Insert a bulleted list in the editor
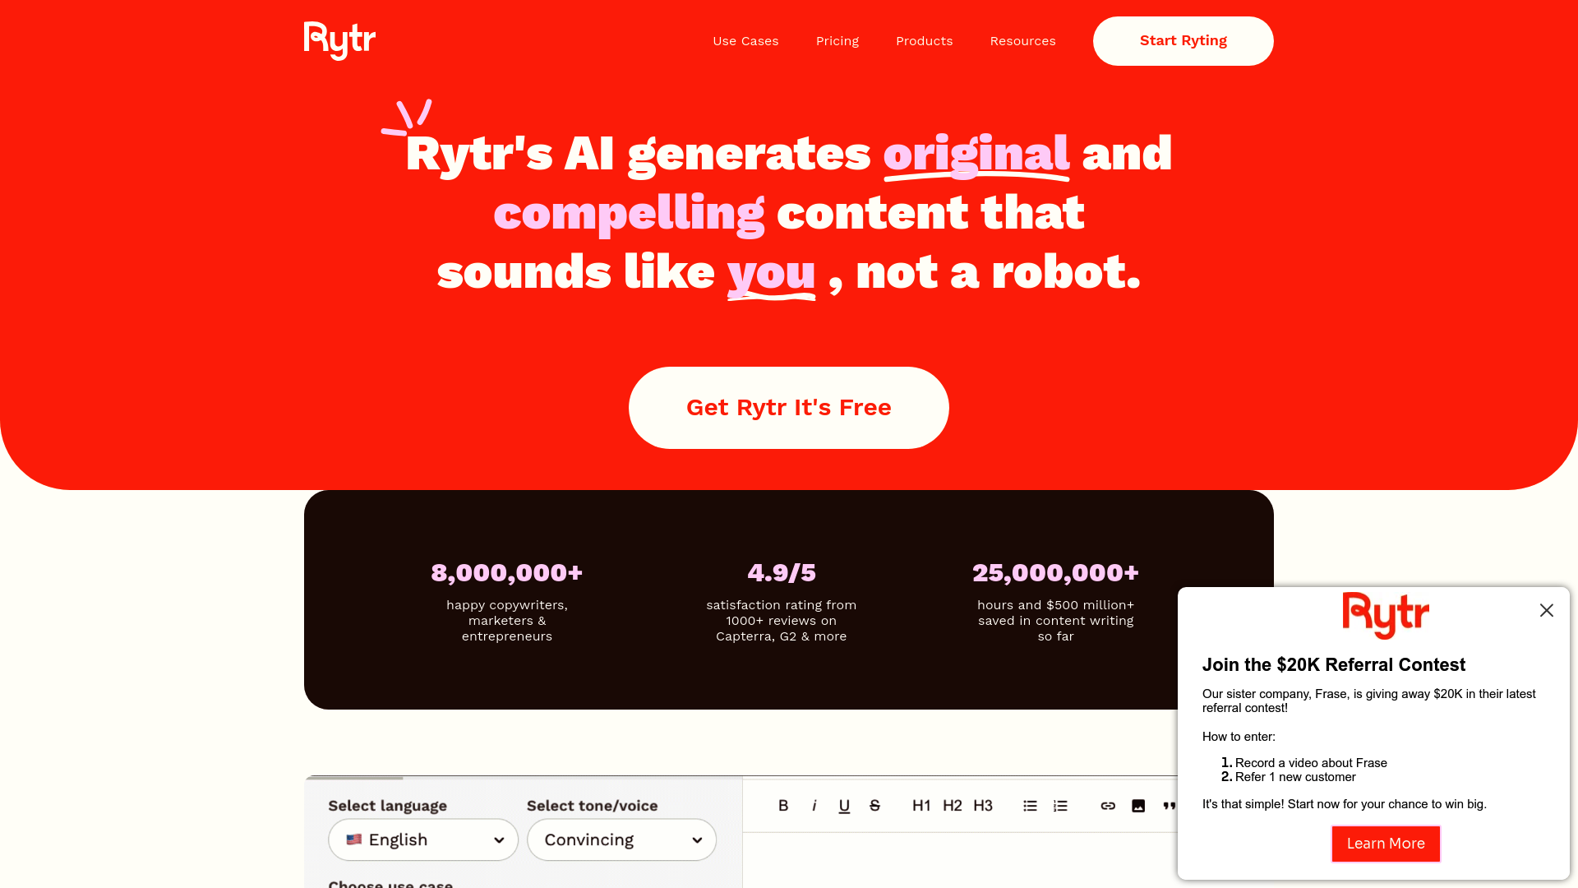The height and width of the screenshot is (888, 1578). [1030, 806]
